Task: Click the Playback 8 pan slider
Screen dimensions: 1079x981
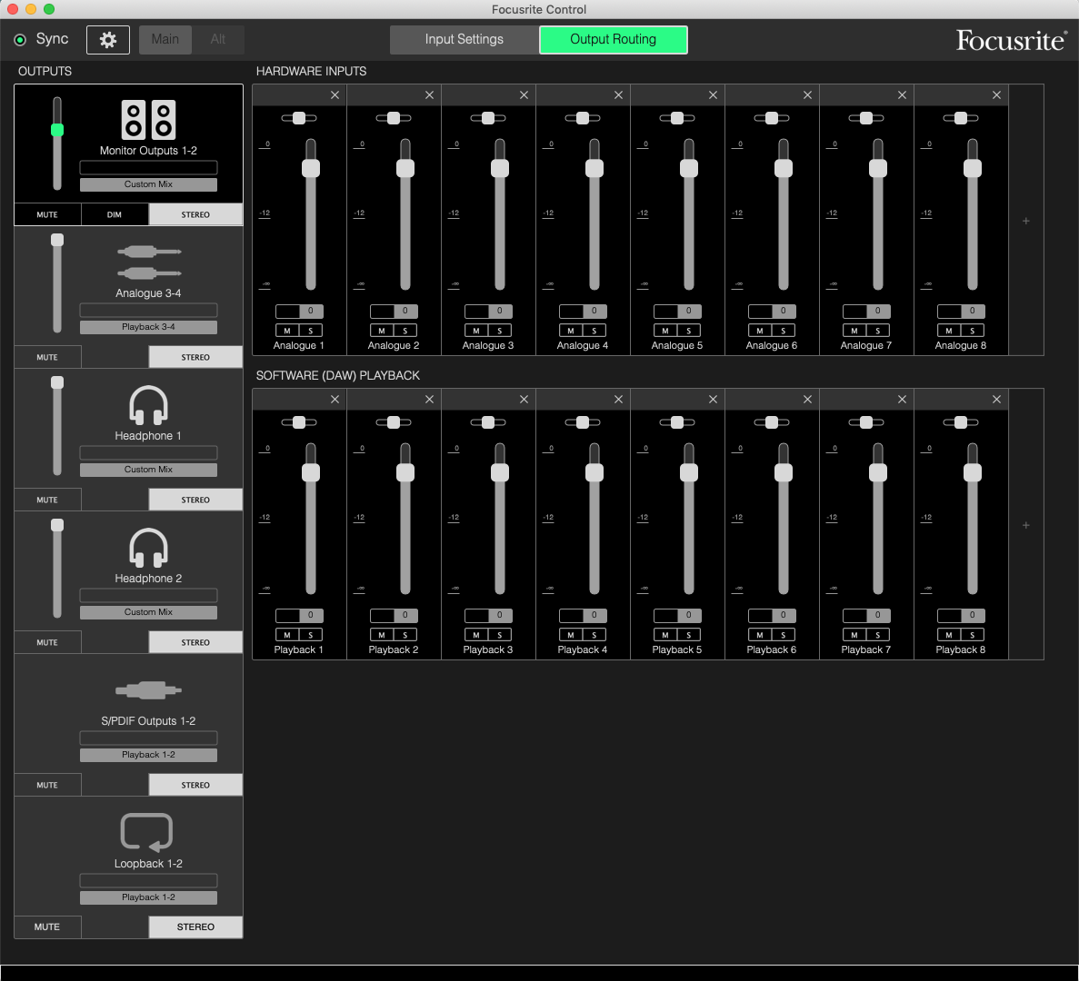Action: [961, 422]
